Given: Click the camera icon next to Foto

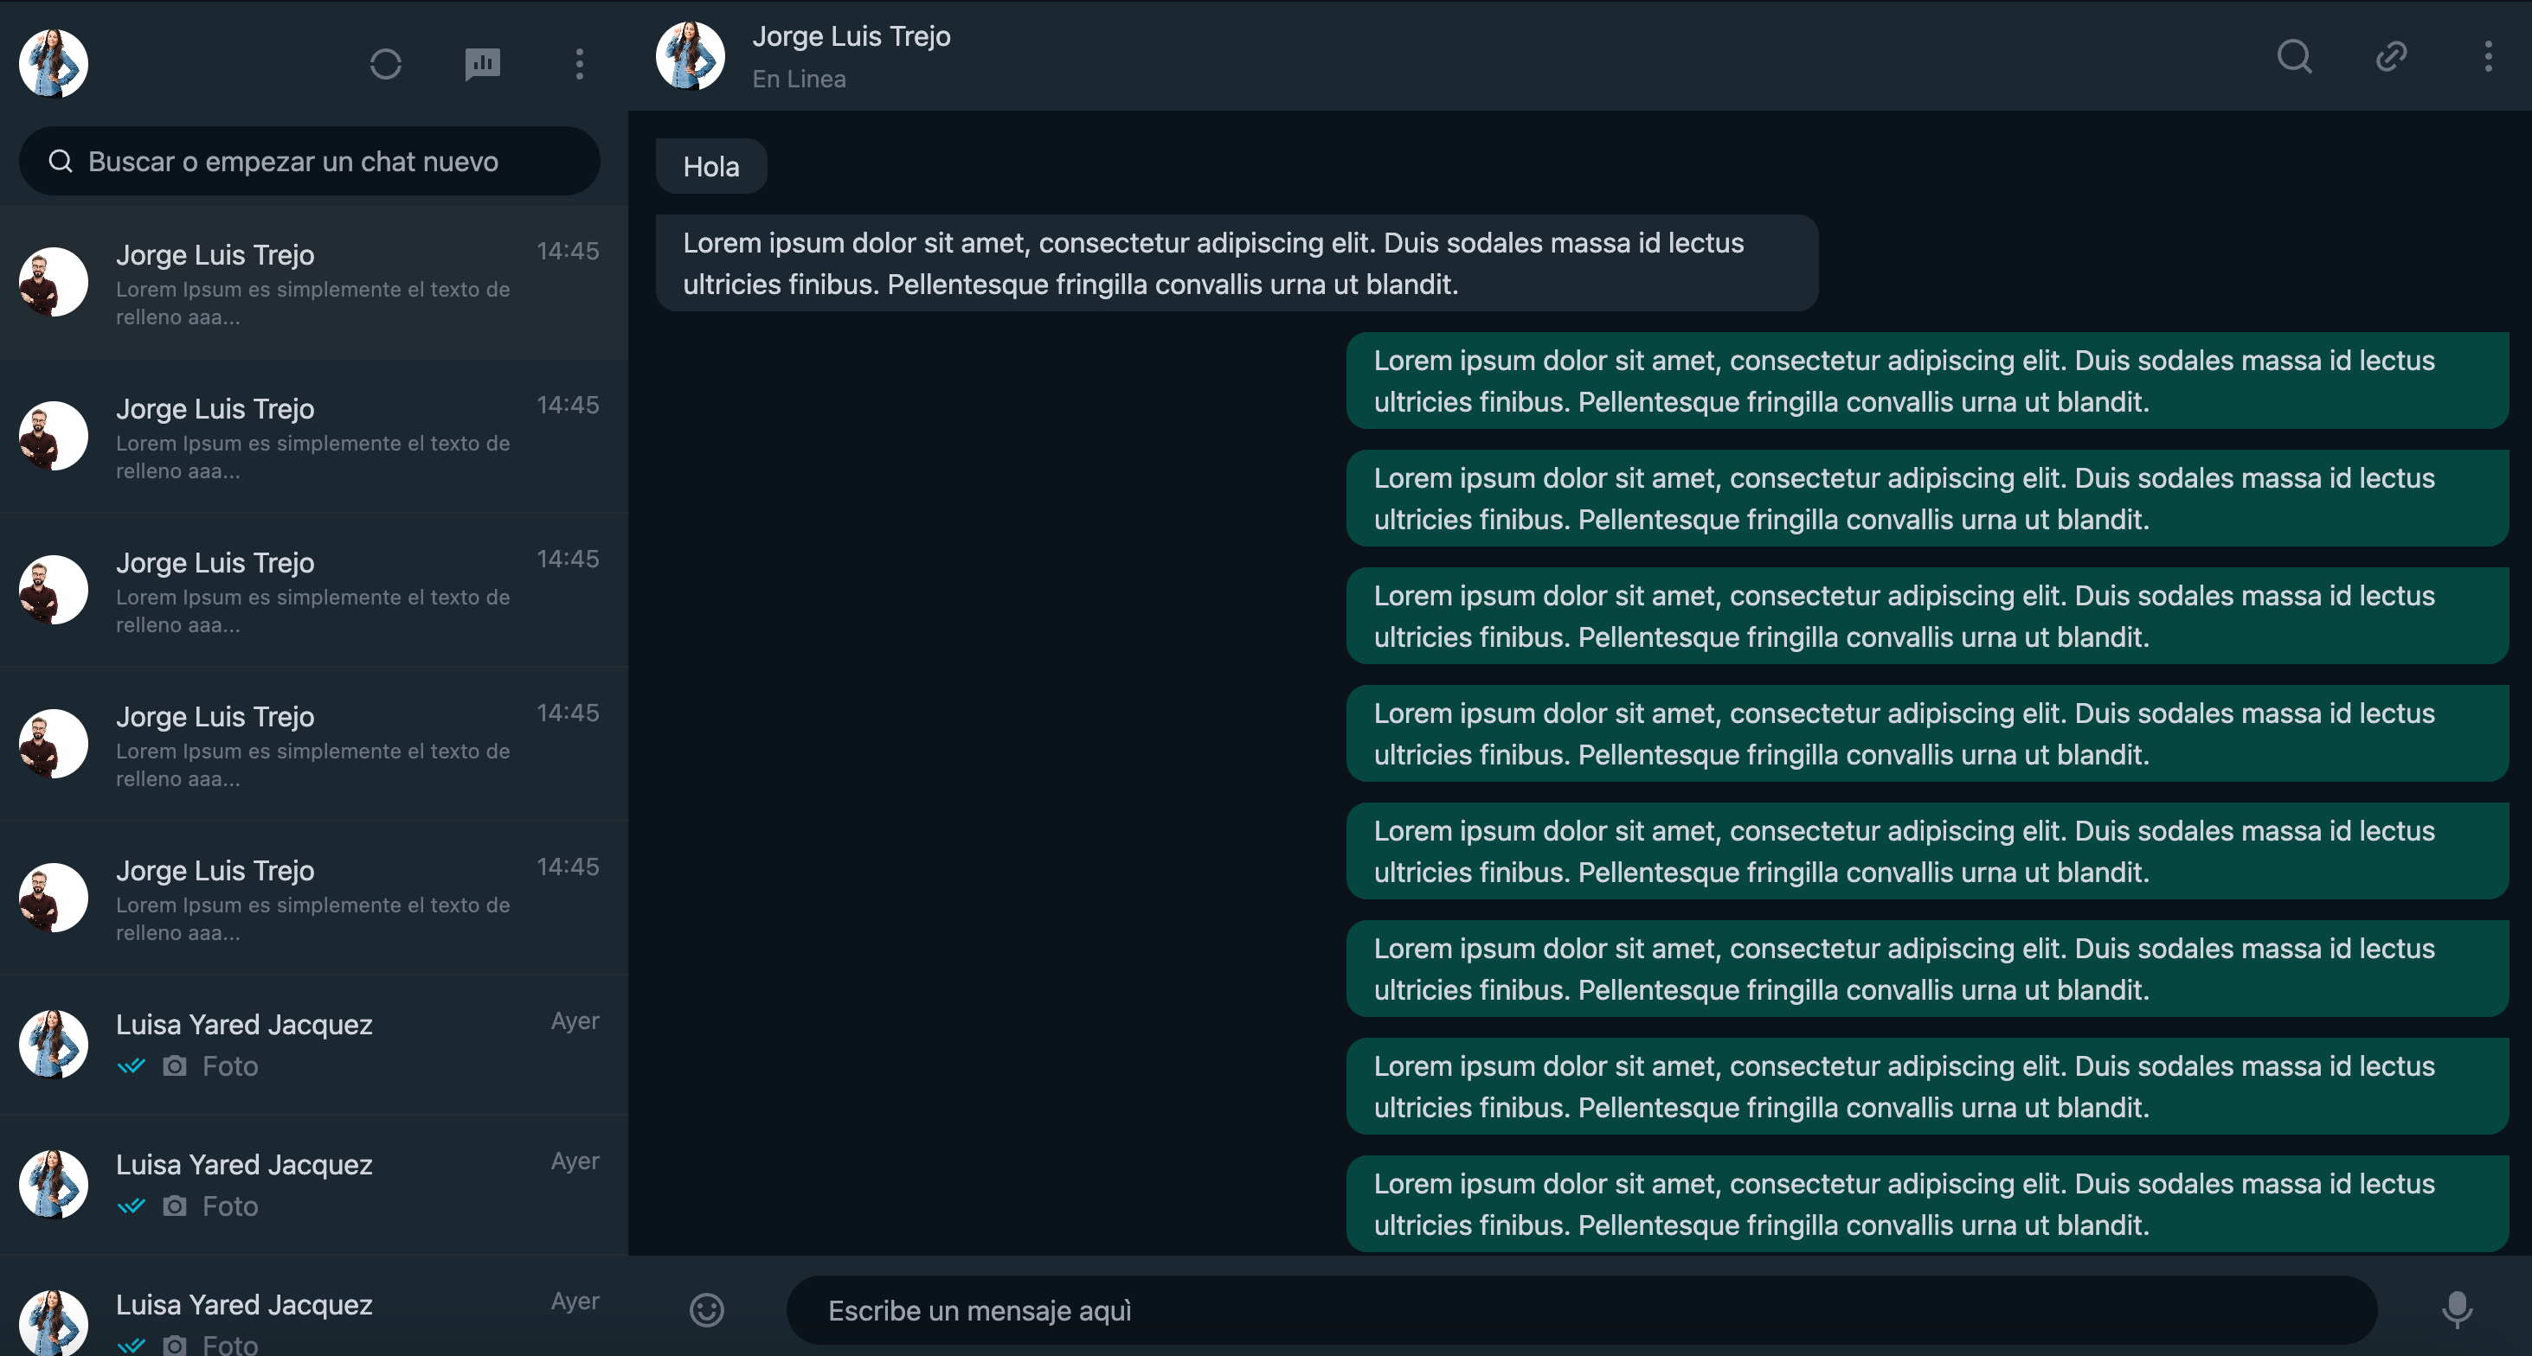Looking at the screenshot, I should pyautogui.click(x=174, y=1065).
